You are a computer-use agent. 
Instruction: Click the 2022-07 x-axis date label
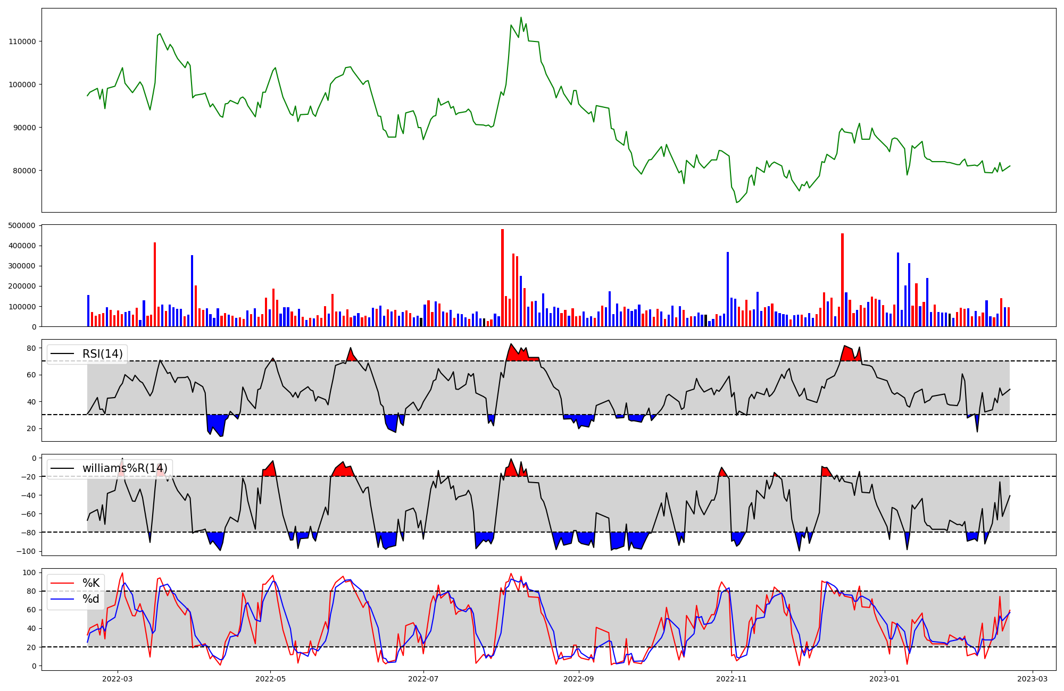[x=423, y=679]
